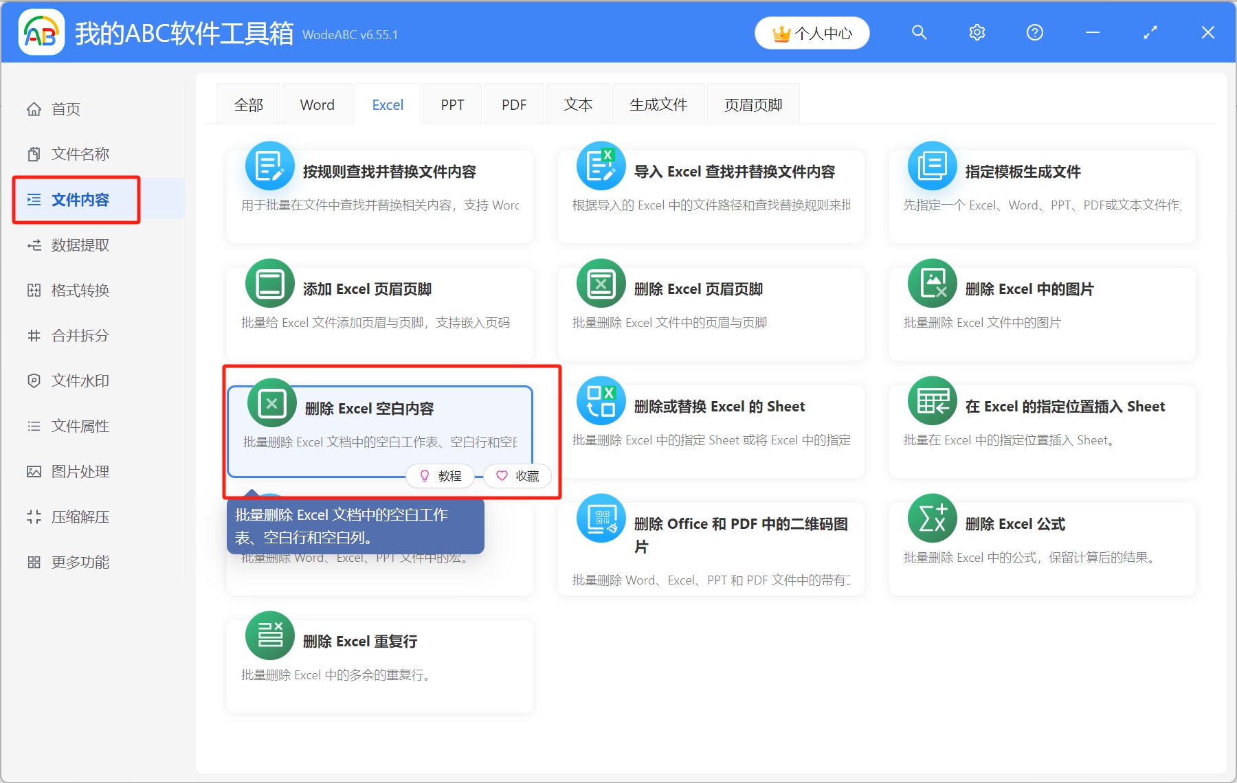Switch to the PDF tab

(x=513, y=104)
